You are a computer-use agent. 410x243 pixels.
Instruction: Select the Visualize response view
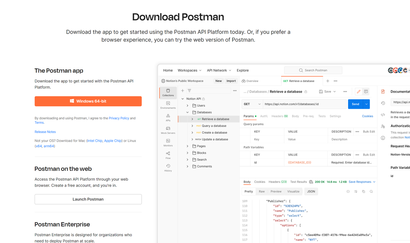pyautogui.click(x=293, y=192)
